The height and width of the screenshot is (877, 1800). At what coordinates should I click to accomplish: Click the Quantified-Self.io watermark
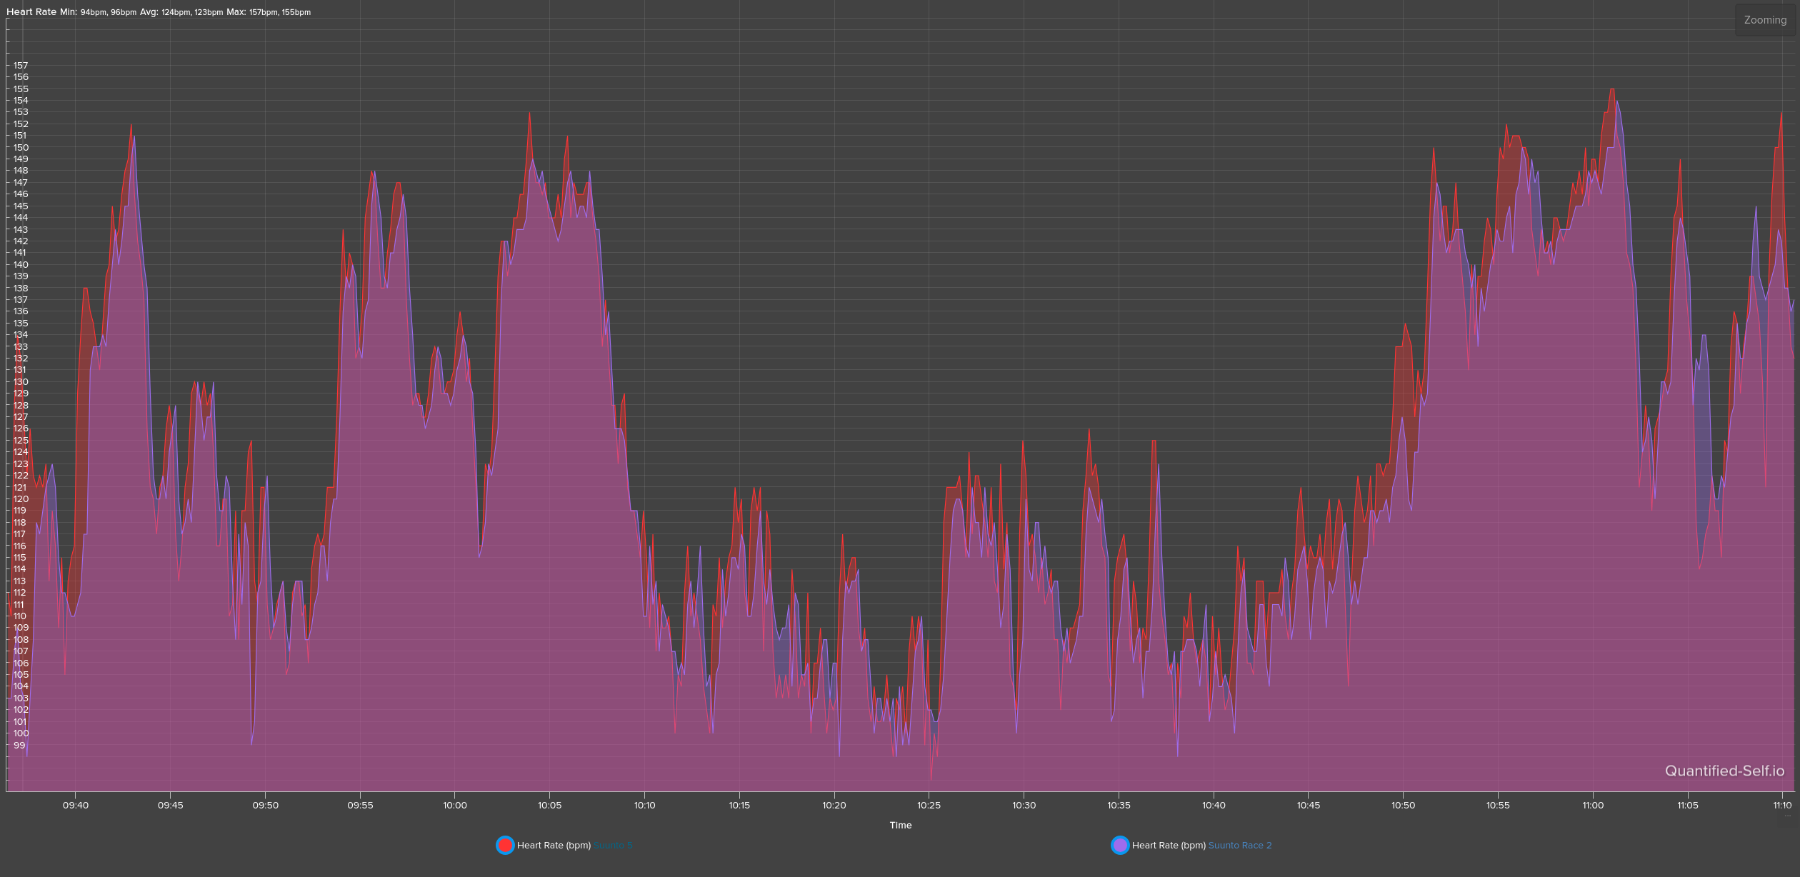[x=1724, y=771]
